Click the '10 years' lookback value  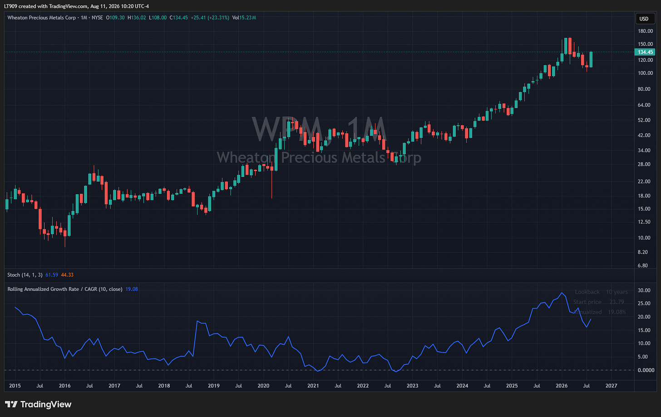tap(617, 292)
